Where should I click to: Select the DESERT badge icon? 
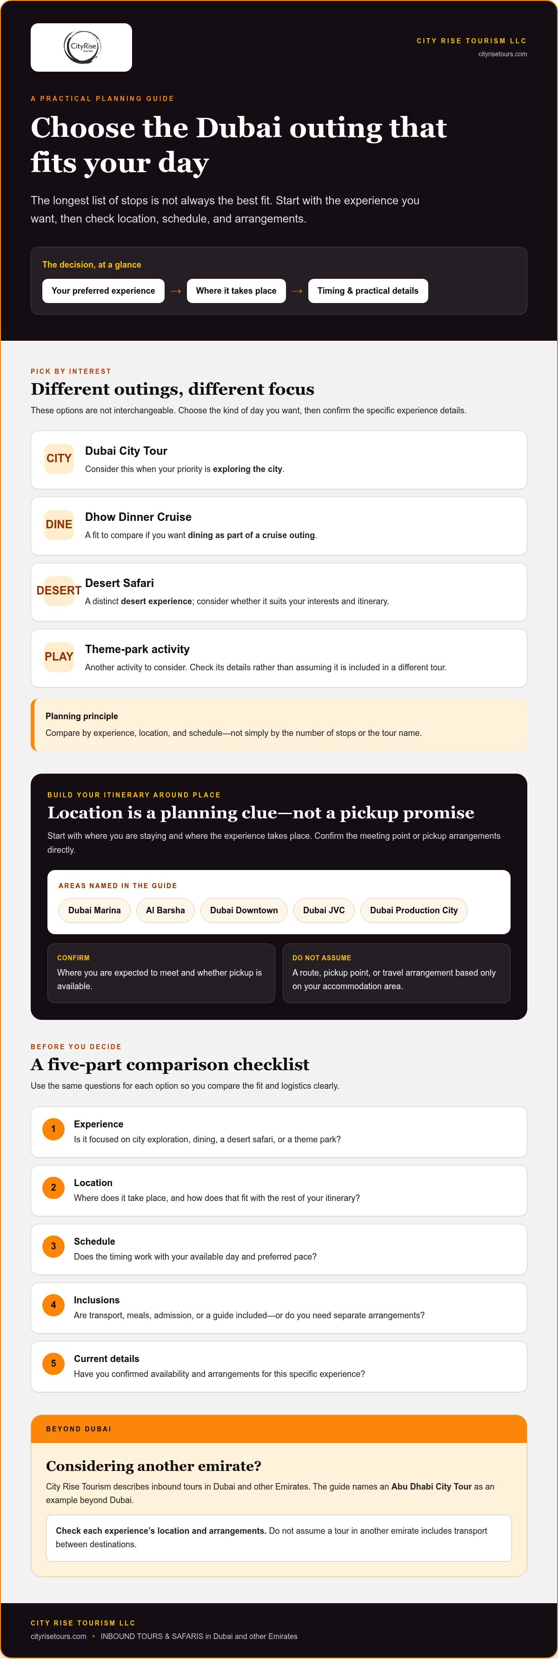pyautogui.click(x=59, y=591)
